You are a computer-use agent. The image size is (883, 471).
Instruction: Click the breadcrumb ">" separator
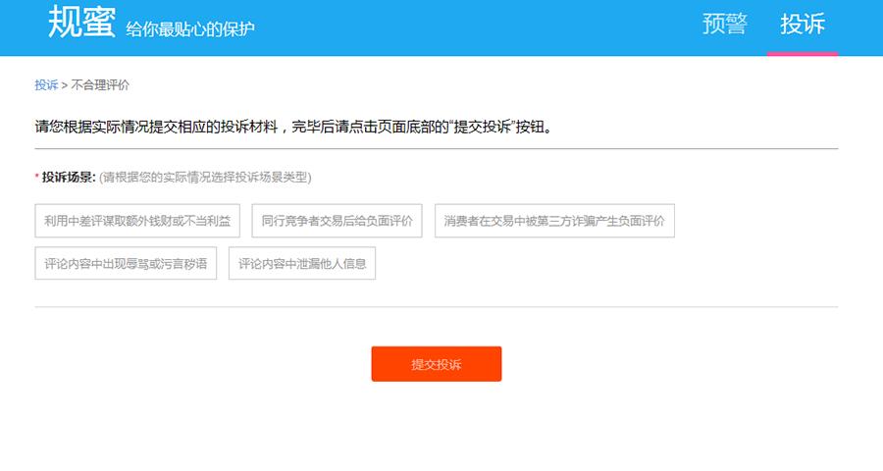(x=64, y=85)
